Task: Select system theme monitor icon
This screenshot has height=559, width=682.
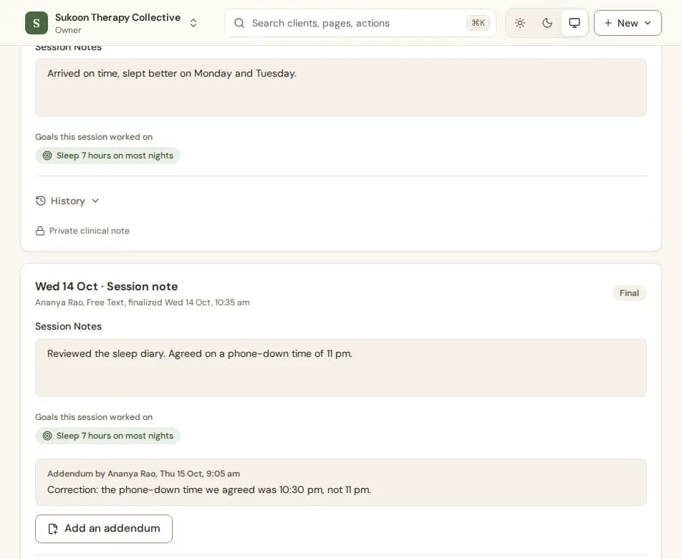Action: 575,23
